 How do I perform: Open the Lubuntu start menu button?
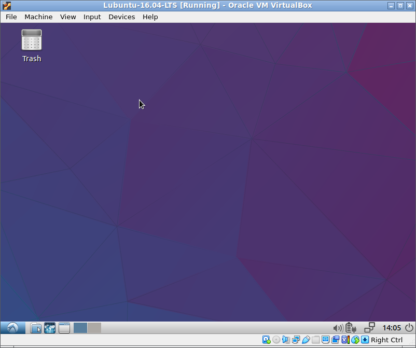pos(13,328)
